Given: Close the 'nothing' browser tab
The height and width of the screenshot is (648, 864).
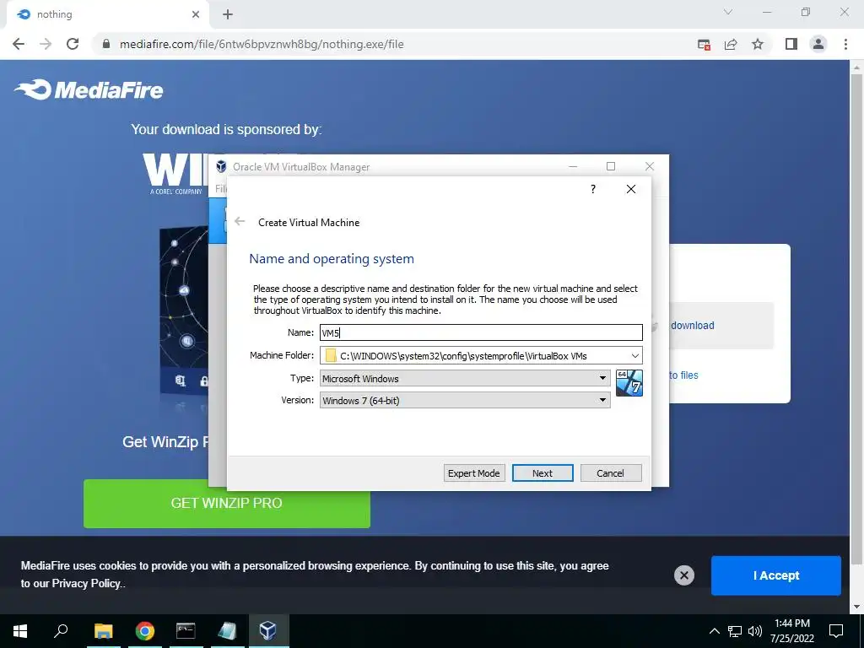Looking at the screenshot, I should 196,14.
